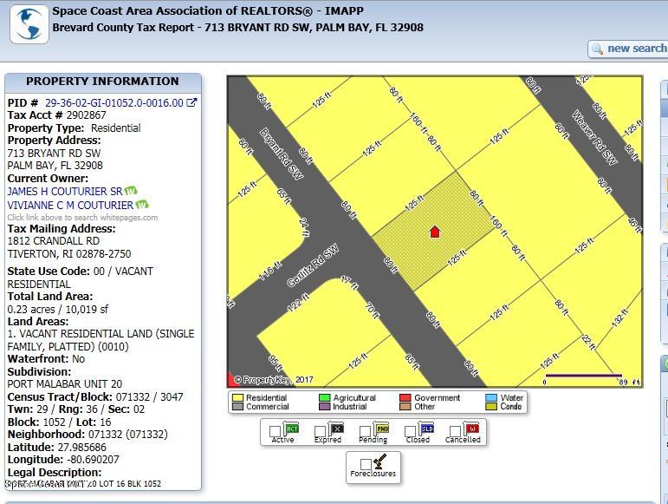Select subdivision PORT MALABAR UNIT 20
The width and height of the screenshot is (668, 504).
65,384
